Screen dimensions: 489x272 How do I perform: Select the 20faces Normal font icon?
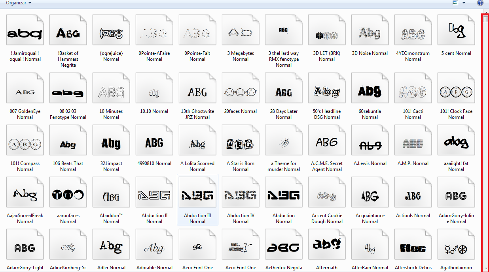pyautogui.click(x=241, y=92)
